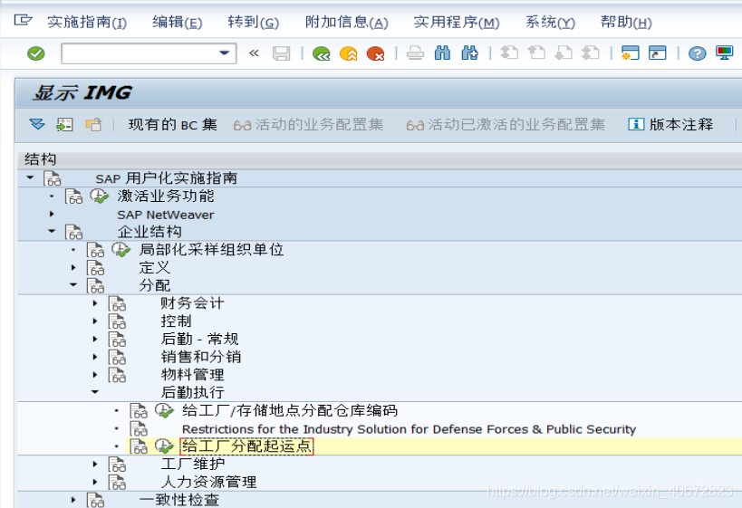
Task: Execute 给工厂/存储地点分配仓库编码 activity icon
Action: tap(165, 410)
